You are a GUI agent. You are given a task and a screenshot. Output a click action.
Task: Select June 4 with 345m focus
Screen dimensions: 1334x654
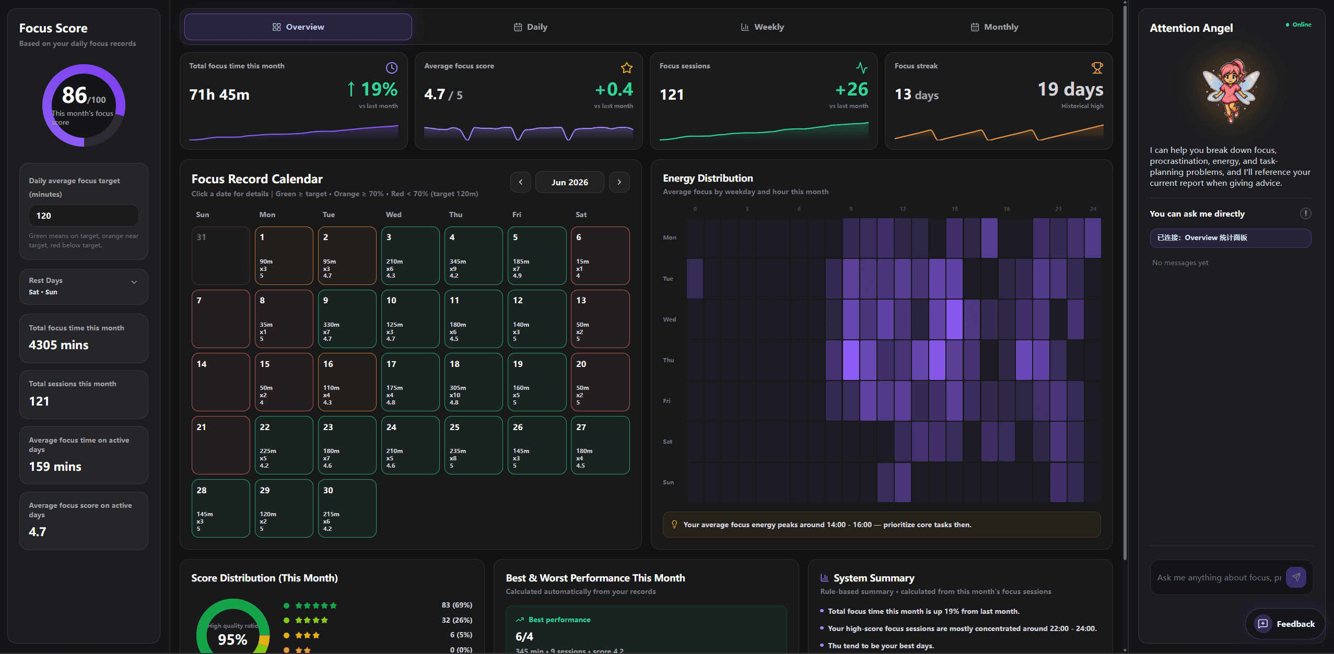(474, 256)
